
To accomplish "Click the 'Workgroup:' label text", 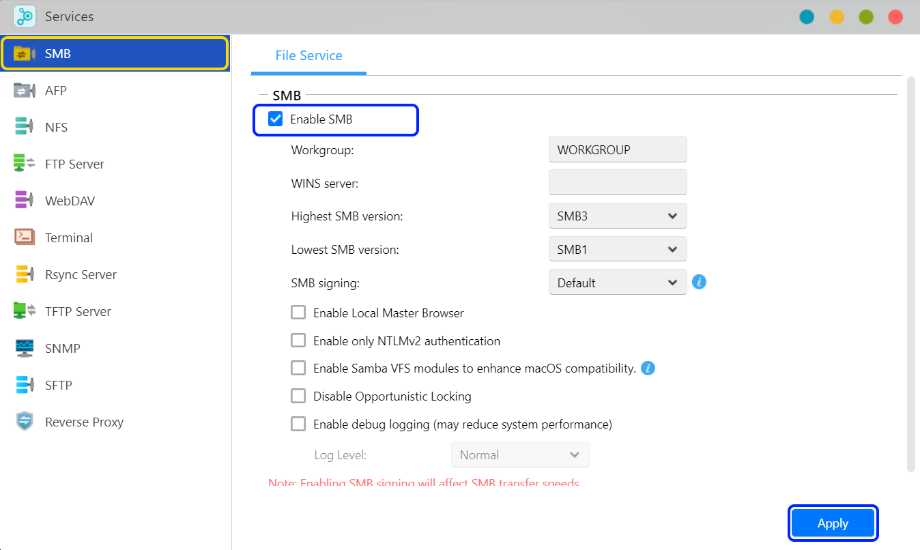I will pos(322,150).
